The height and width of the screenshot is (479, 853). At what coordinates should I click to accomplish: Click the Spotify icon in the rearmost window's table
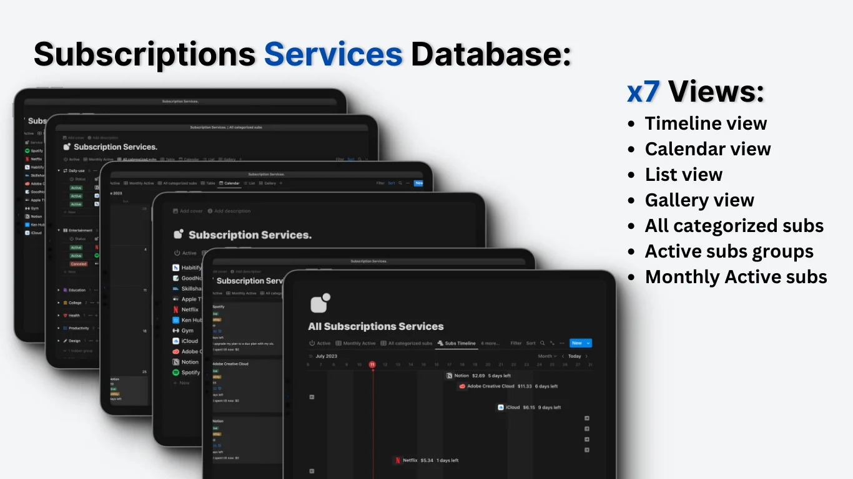click(x=27, y=151)
